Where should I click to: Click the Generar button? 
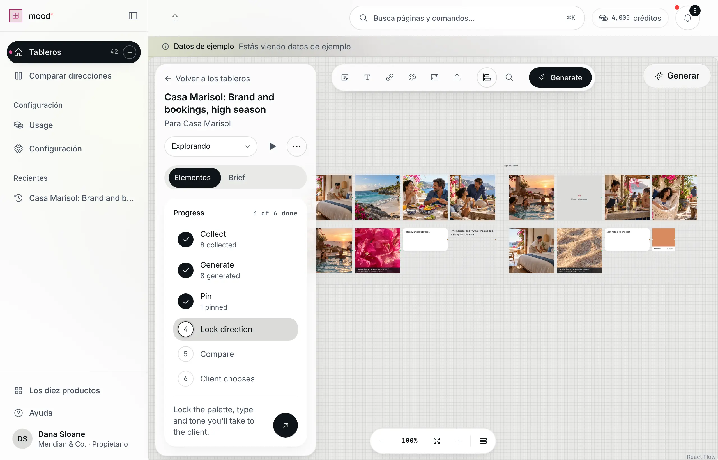pos(676,76)
